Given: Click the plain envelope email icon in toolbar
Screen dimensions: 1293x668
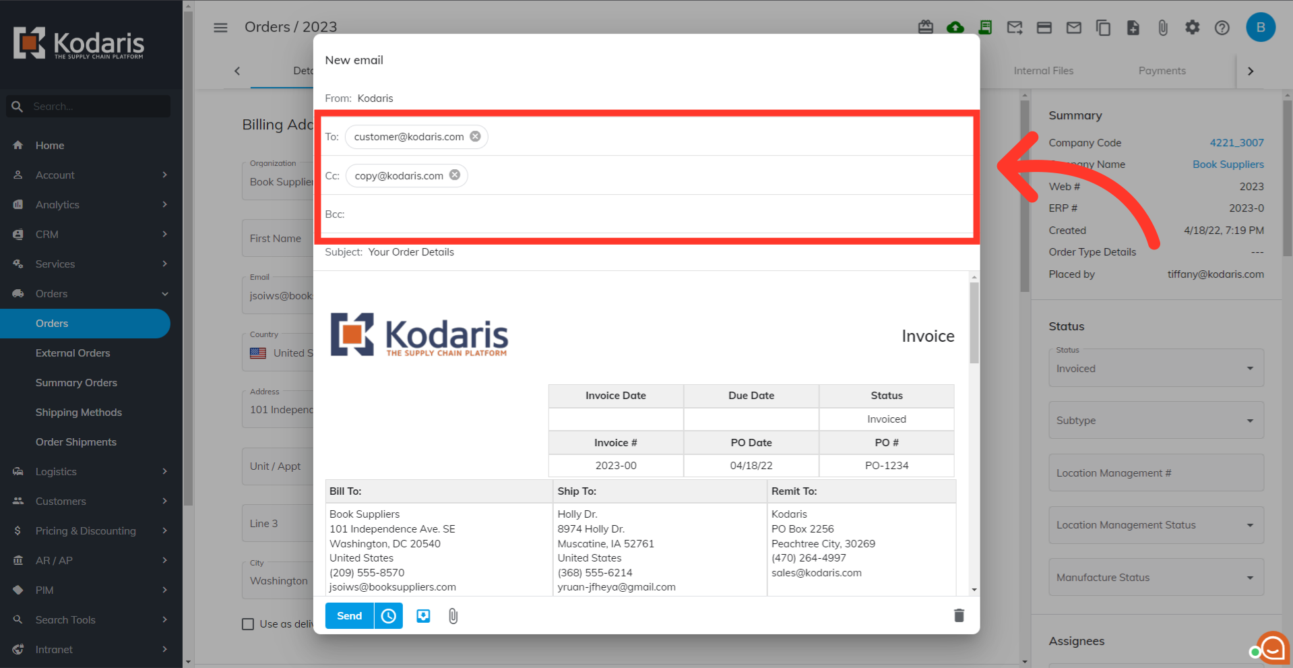Looking at the screenshot, I should (x=1074, y=28).
